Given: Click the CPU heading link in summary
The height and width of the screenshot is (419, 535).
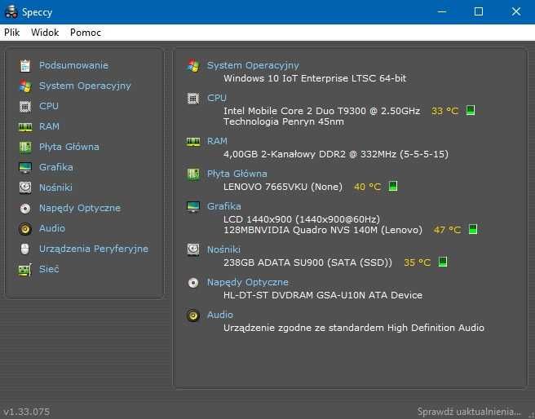Looking at the screenshot, I should pos(217,98).
